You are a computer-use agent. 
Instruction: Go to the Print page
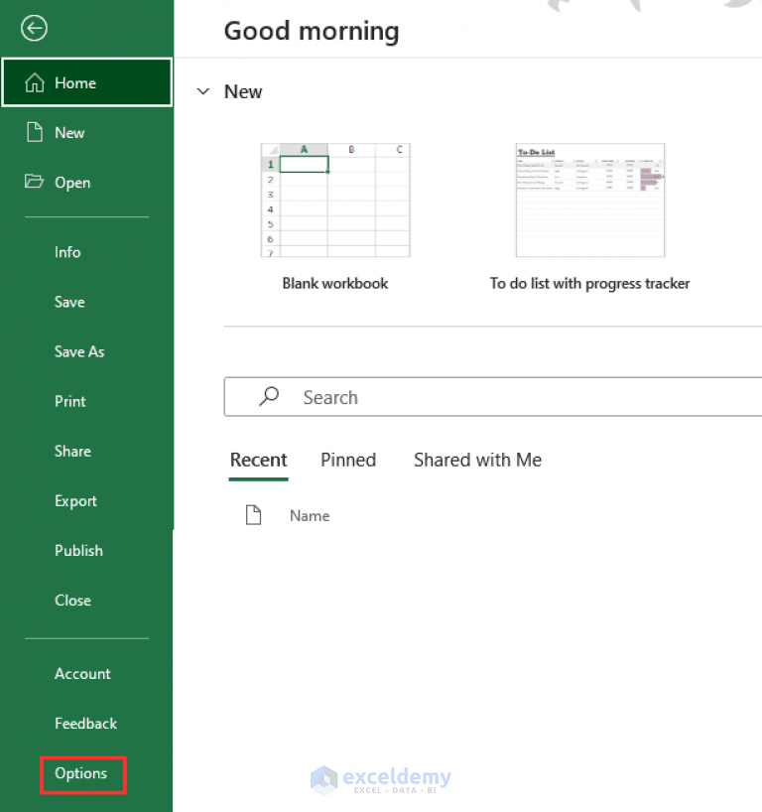(69, 401)
